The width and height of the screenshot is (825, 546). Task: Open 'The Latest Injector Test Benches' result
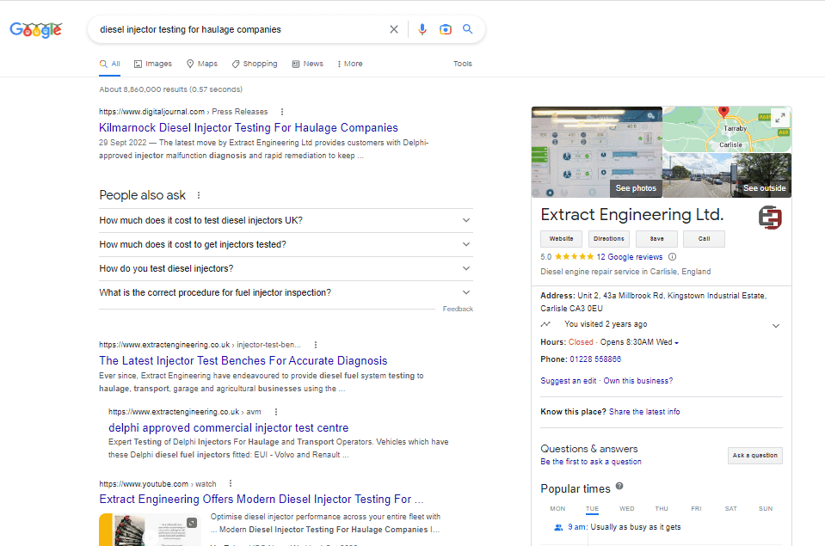pos(243,361)
